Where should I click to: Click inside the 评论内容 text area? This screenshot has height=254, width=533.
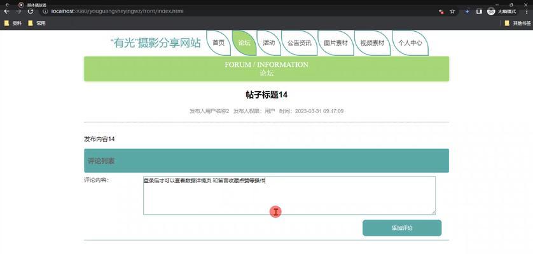[x=289, y=196]
